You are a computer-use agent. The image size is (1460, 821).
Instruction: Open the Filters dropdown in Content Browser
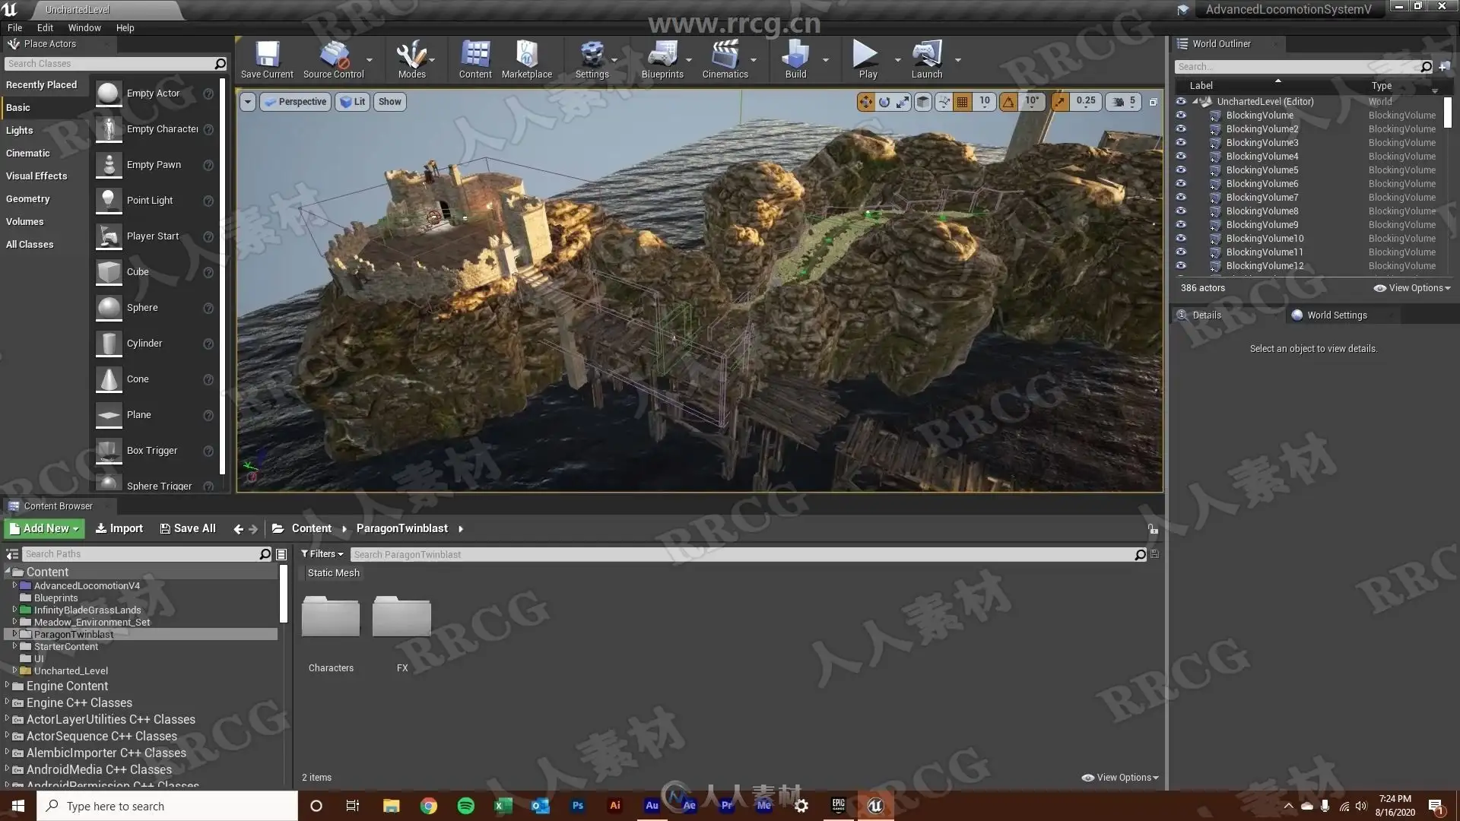322,554
